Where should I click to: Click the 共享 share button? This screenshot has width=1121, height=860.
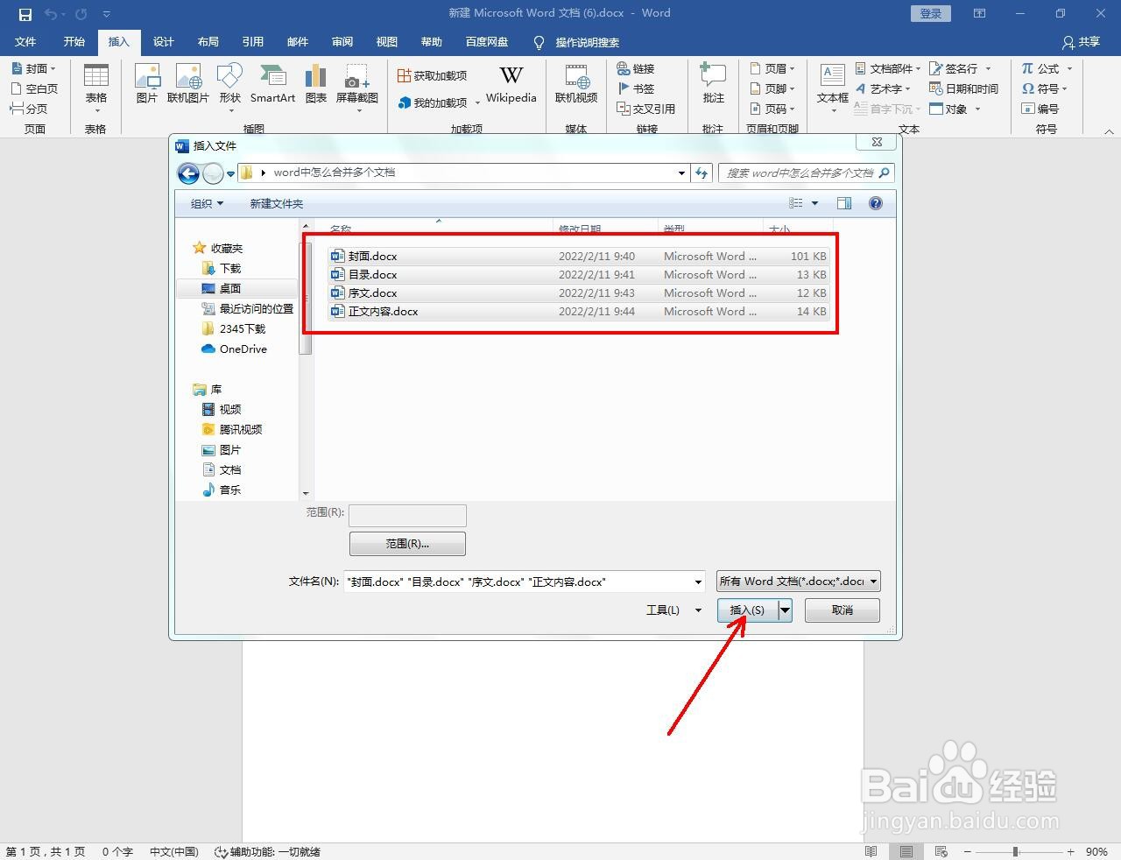[1081, 42]
